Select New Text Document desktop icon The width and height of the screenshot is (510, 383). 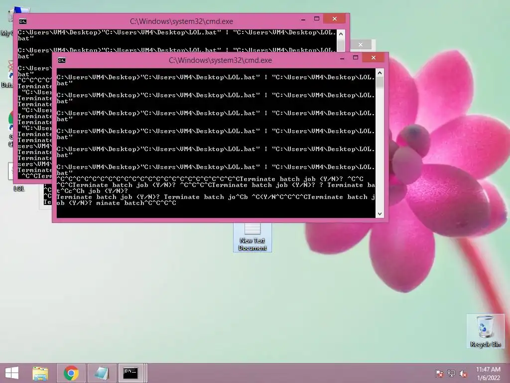[x=253, y=237]
